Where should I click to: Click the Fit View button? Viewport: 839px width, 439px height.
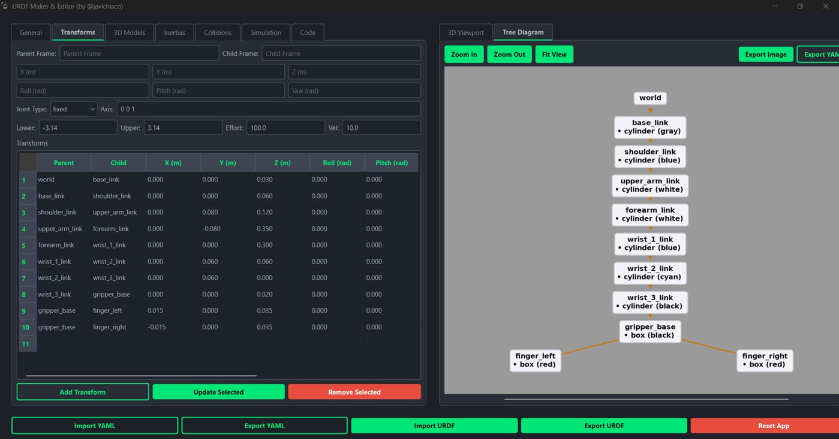pos(554,54)
